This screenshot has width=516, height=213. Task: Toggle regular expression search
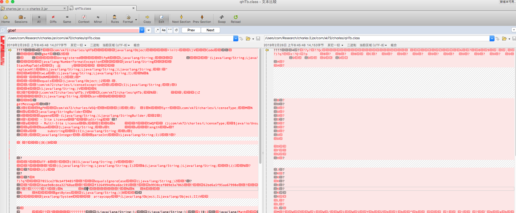click(x=157, y=30)
